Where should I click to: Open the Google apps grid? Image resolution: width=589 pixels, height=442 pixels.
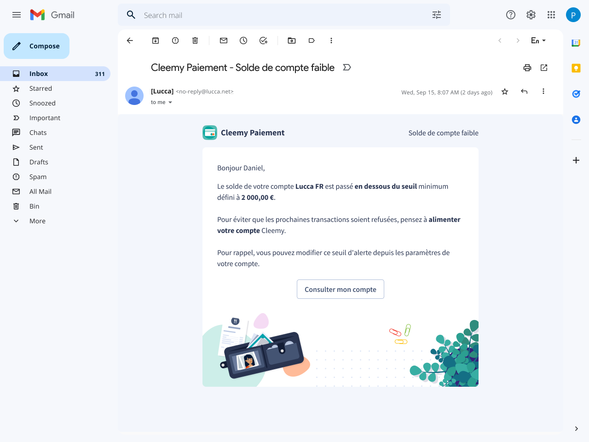pos(551,15)
